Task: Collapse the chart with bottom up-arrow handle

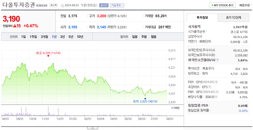Action: [93, 128]
